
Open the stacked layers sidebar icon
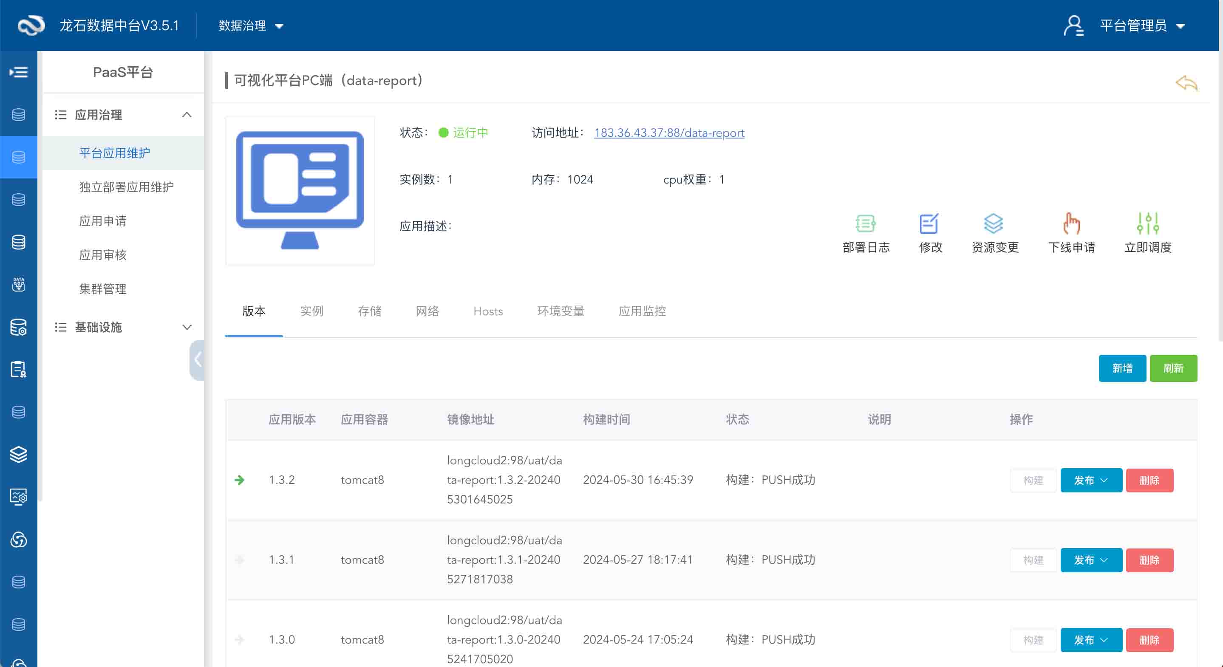click(x=19, y=454)
